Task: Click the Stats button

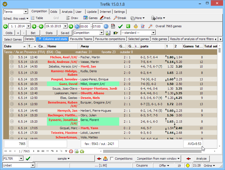Action: point(49,33)
